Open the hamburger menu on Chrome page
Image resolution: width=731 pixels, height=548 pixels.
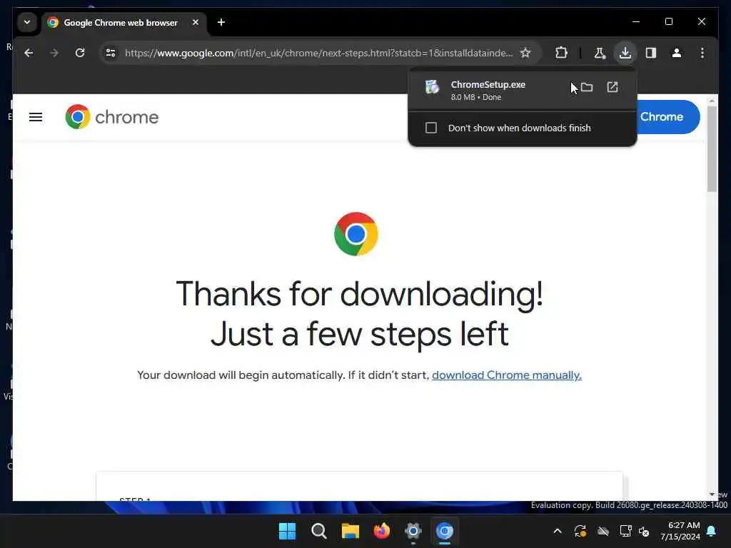(x=36, y=117)
